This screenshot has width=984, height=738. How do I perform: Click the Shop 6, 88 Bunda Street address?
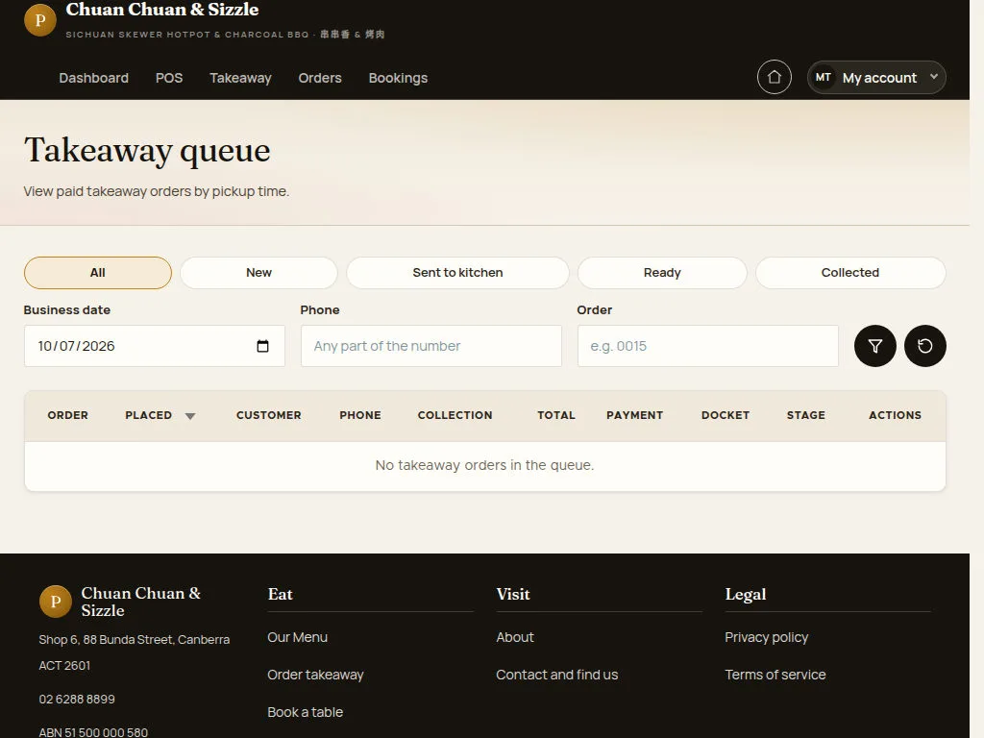pos(135,652)
